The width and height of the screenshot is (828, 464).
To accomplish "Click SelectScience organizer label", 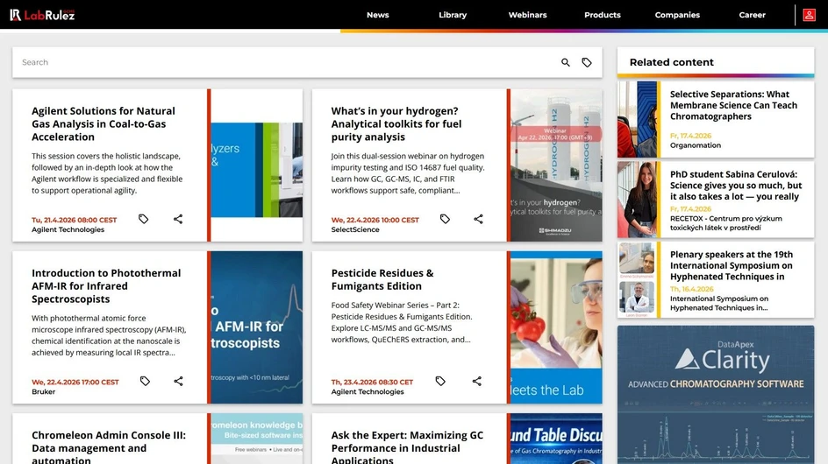I will click(x=355, y=229).
